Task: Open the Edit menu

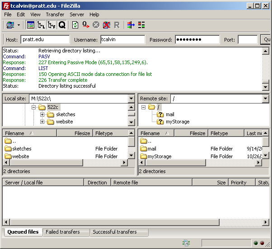Action: click(x=21, y=14)
